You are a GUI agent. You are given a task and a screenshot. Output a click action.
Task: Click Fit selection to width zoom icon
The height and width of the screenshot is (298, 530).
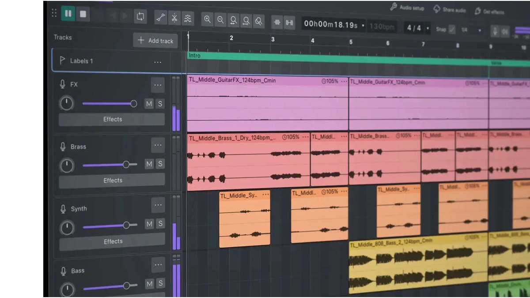tap(233, 20)
